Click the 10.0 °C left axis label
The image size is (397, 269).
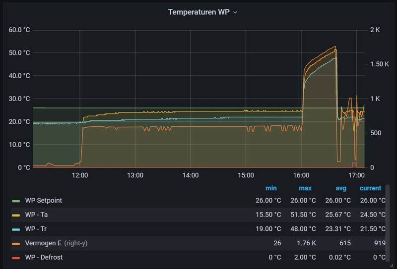pos(19,145)
